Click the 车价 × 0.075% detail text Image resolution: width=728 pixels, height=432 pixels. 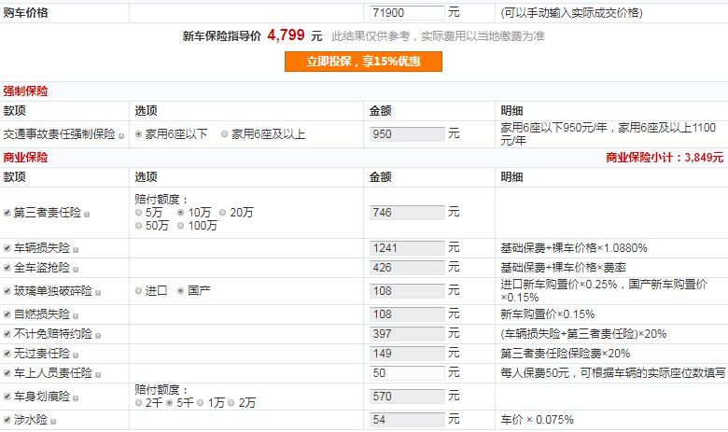tap(538, 420)
